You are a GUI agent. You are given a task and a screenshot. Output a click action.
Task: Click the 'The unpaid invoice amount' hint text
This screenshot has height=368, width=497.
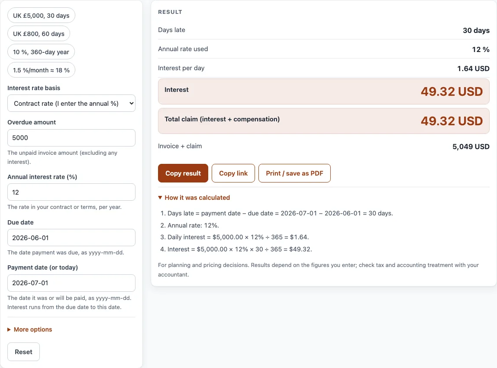pos(62,157)
